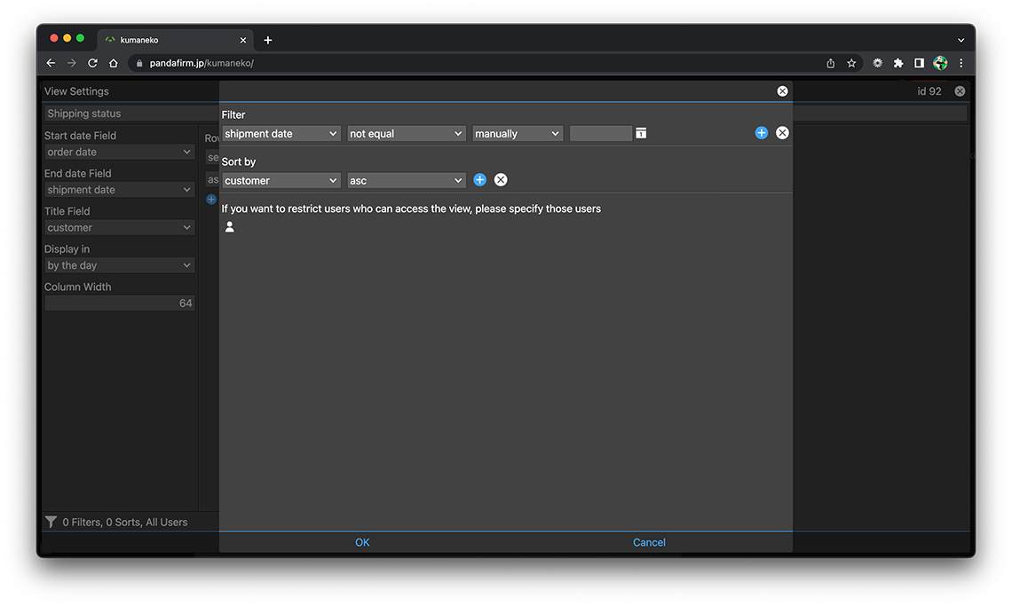Image resolution: width=1012 pixels, height=606 pixels.
Task: Open the browser extensions puzzle icon
Action: click(x=898, y=63)
